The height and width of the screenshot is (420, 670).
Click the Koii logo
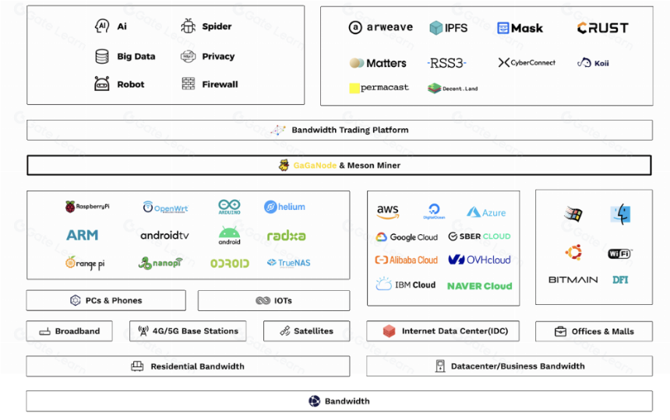[593, 63]
